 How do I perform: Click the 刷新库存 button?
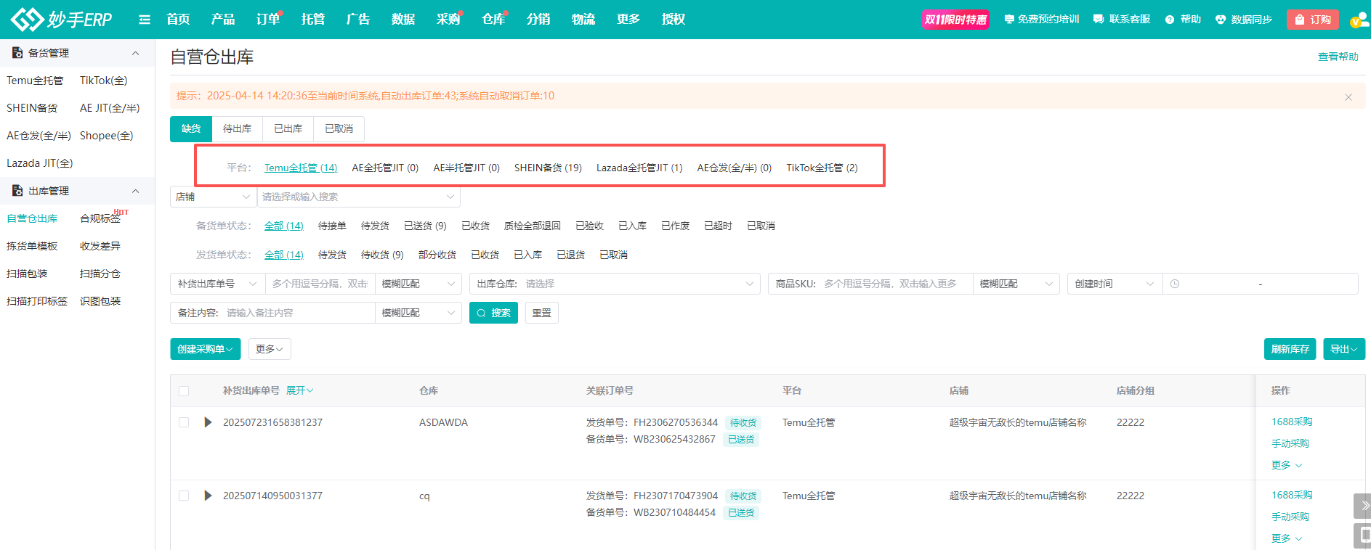click(1290, 349)
